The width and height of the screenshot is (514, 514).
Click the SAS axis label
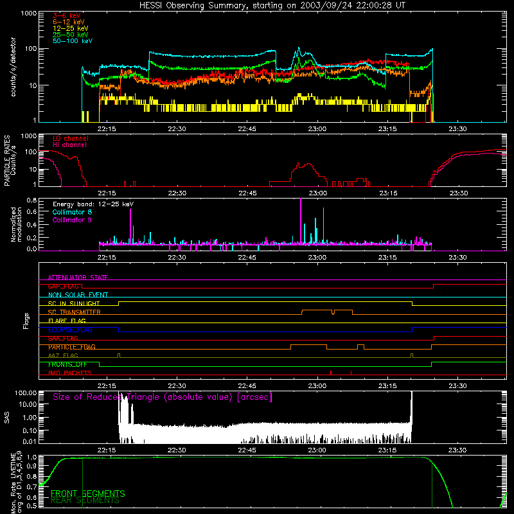point(6,418)
